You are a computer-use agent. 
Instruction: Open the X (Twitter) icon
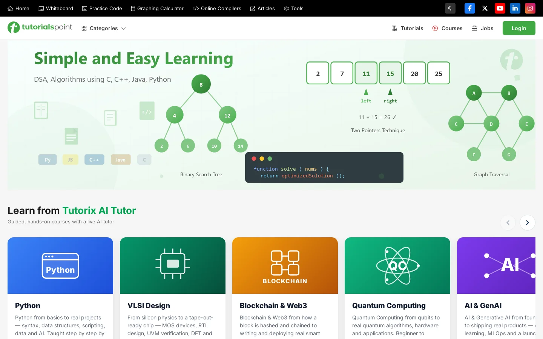485,8
